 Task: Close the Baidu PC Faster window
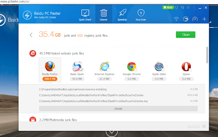[x=206, y=7]
